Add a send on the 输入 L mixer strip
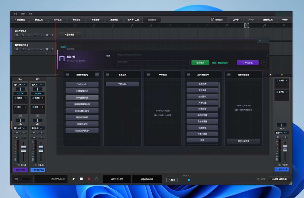This screenshot has height=198, width=304. [x=43, y=107]
